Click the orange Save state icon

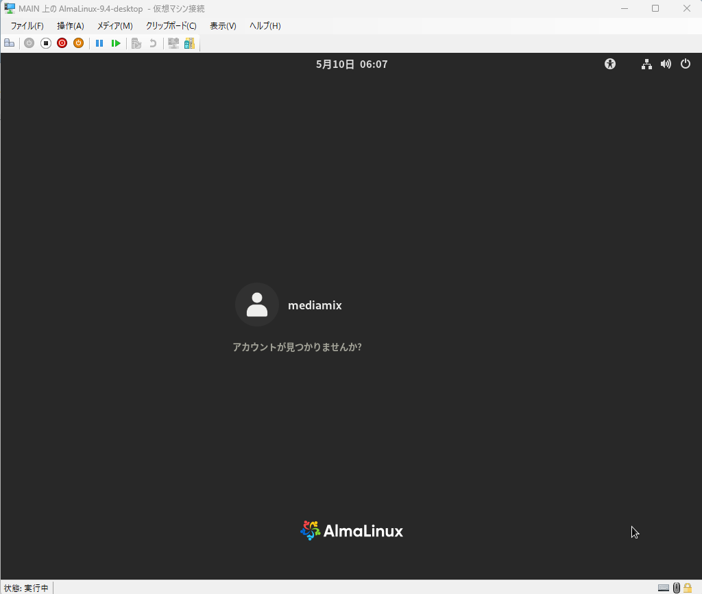[79, 43]
